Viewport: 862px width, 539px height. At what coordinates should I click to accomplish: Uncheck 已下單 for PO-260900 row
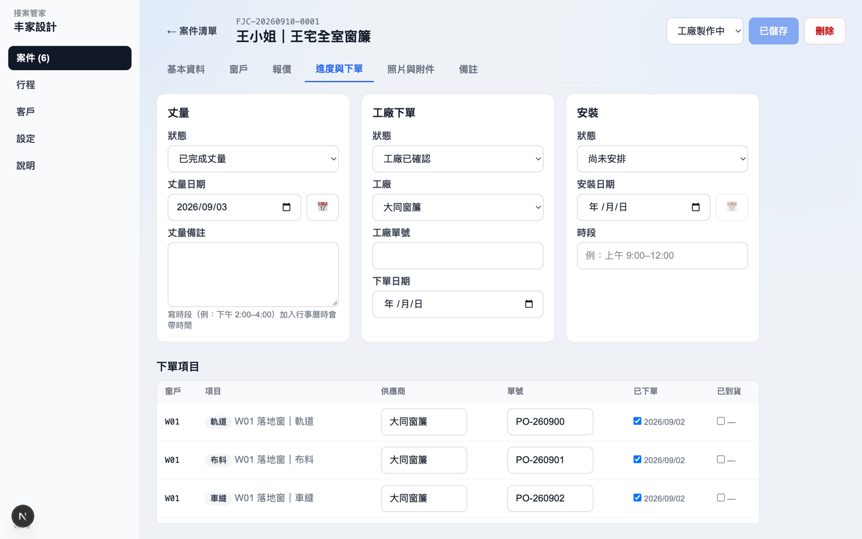point(637,421)
